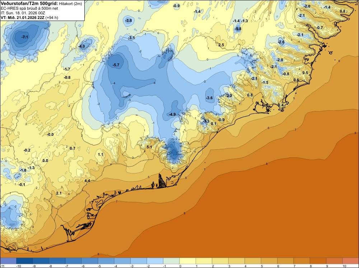Click the -1.7 temperature label

point(67,69)
